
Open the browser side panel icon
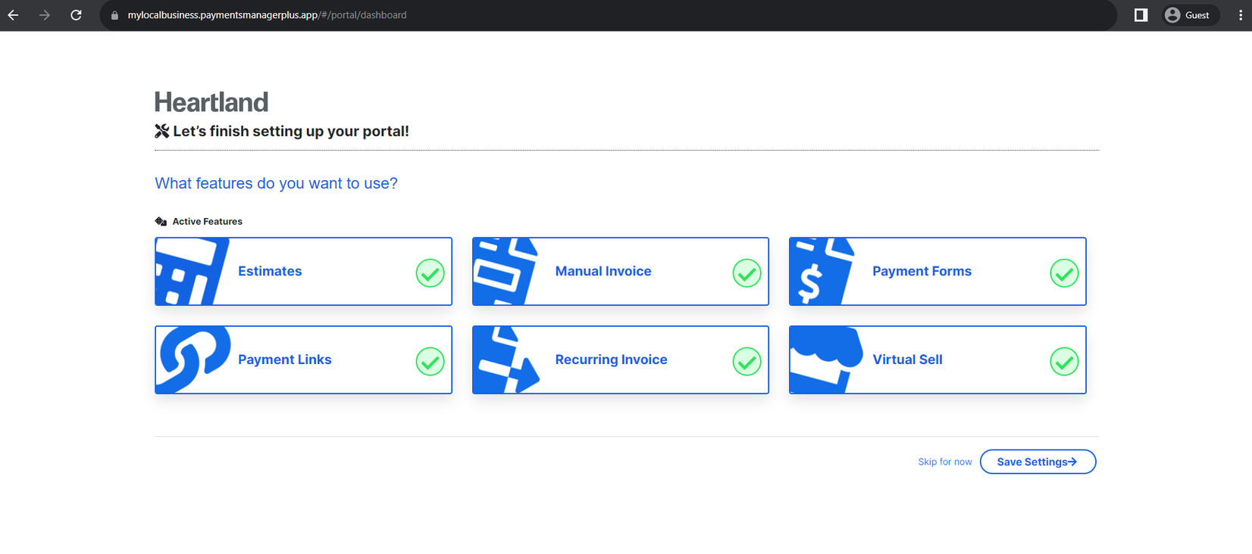tap(1141, 15)
